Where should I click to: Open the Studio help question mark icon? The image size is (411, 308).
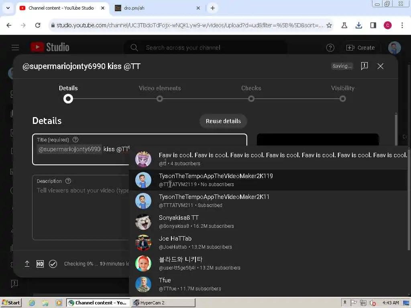[x=330, y=48]
